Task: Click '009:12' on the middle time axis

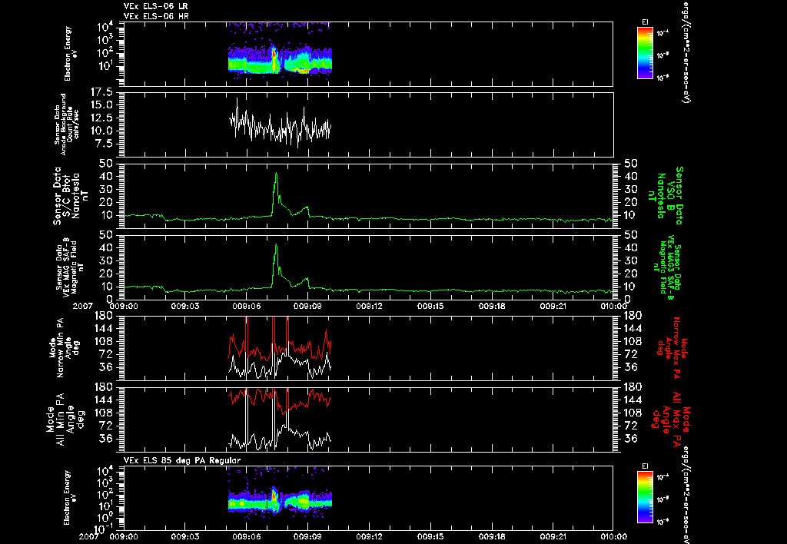Action: [x=370, y=306]
